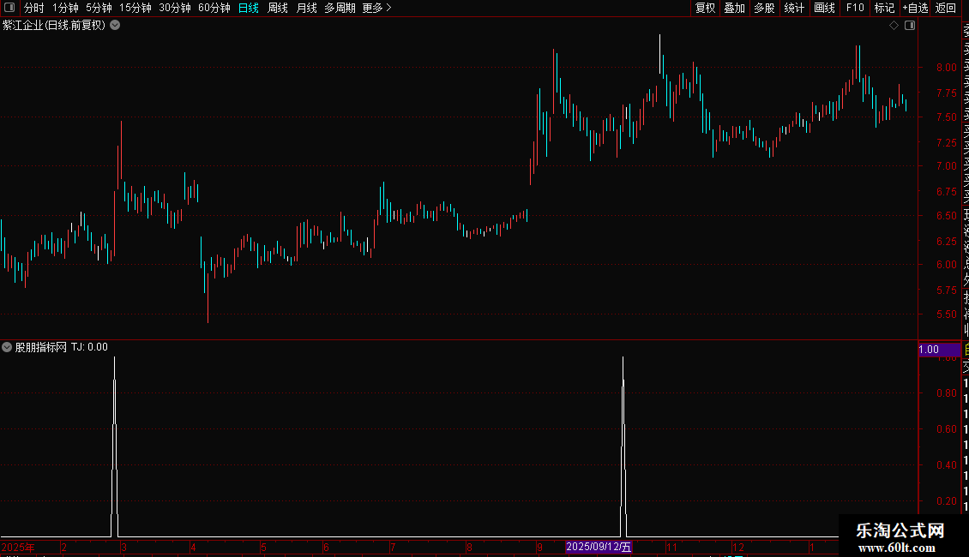Image resolution: width=969 pixels, height=557 pixels.
Task: Open dropdown next to 紫江企业 chart title
Action: [x=115, y=26]
